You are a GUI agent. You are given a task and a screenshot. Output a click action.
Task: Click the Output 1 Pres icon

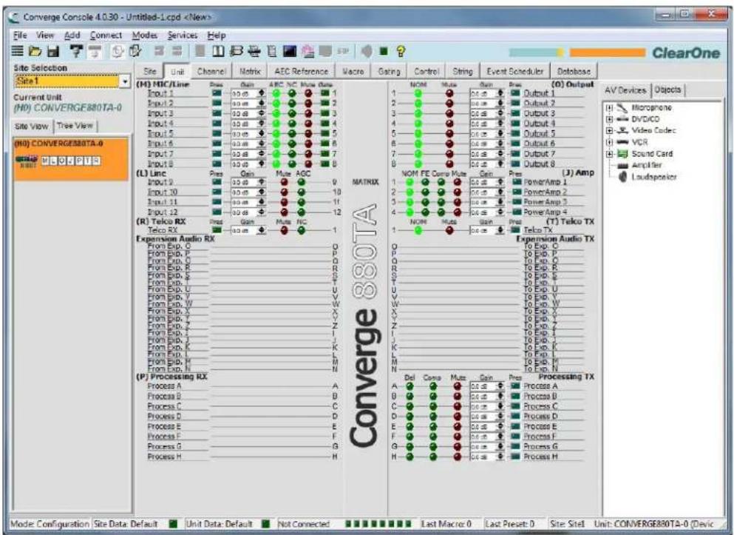pos(515,92)
